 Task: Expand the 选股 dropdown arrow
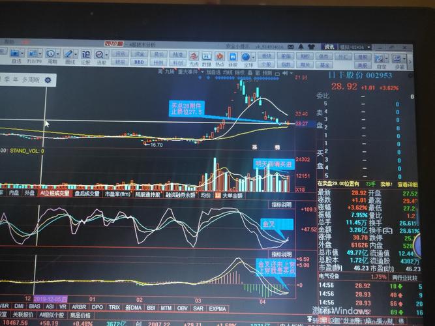point(106,55)
